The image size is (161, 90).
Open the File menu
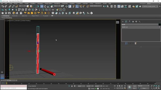[2, 3]
